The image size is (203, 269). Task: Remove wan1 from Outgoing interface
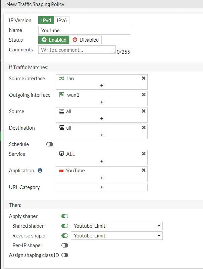(144, 95)
